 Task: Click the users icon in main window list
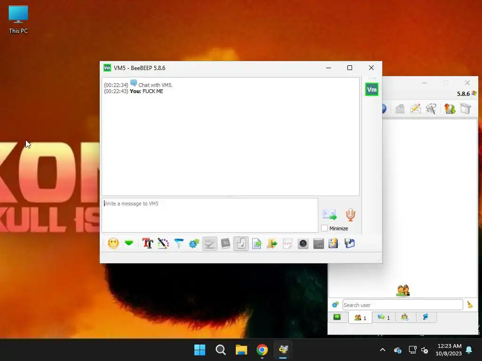(x=403, y=290)
